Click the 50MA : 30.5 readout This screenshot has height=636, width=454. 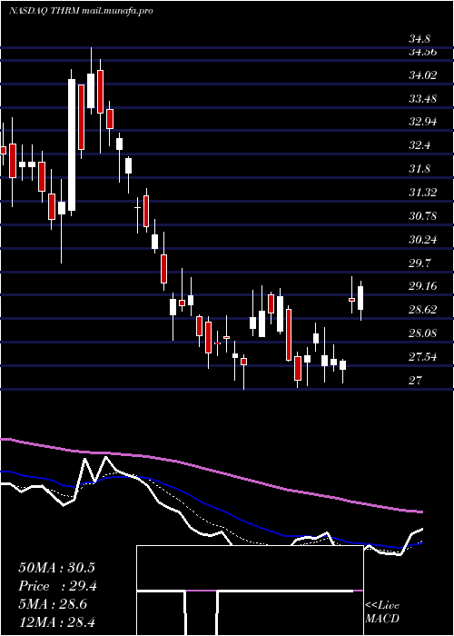56,568
